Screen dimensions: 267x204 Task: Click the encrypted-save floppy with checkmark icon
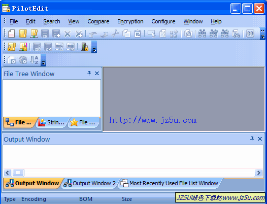pyautogui.click(x=48, y=47)
